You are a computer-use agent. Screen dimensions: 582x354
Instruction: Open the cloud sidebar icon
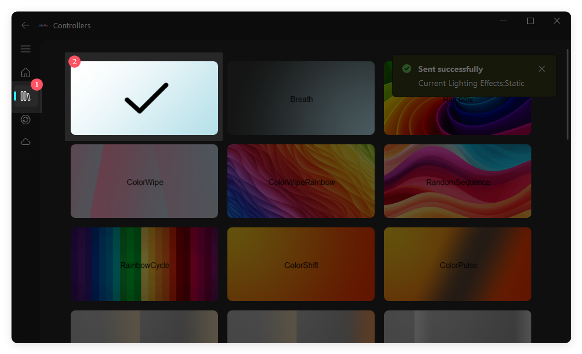[x=25, y=142]
